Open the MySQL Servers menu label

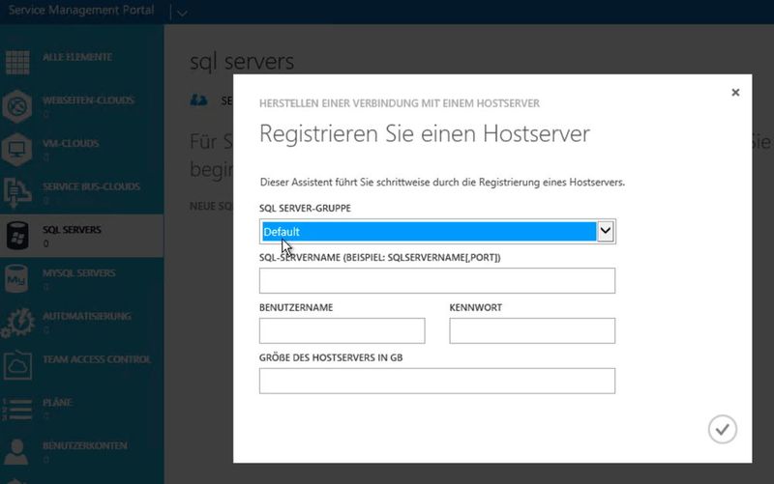click(x=79, y=273)
